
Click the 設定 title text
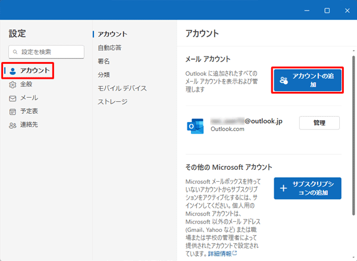pos(17,33)
